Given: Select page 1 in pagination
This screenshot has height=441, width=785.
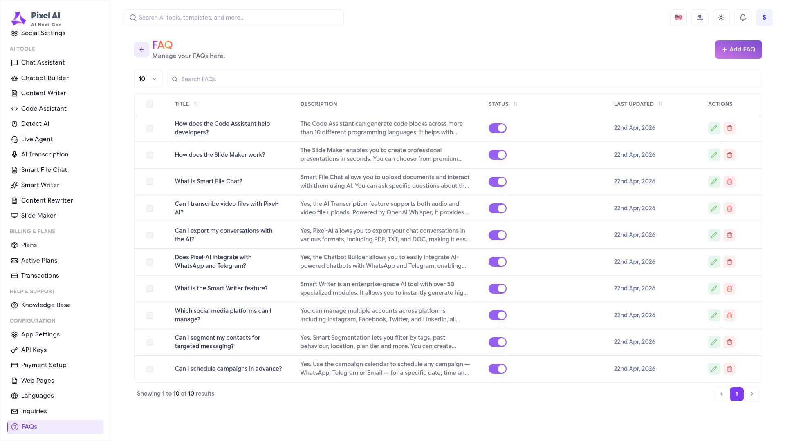Looking at the screenshot, I should click(x=736, y=394).
